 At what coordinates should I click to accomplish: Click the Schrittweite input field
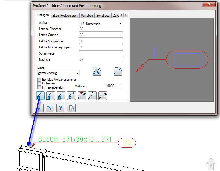101,53
